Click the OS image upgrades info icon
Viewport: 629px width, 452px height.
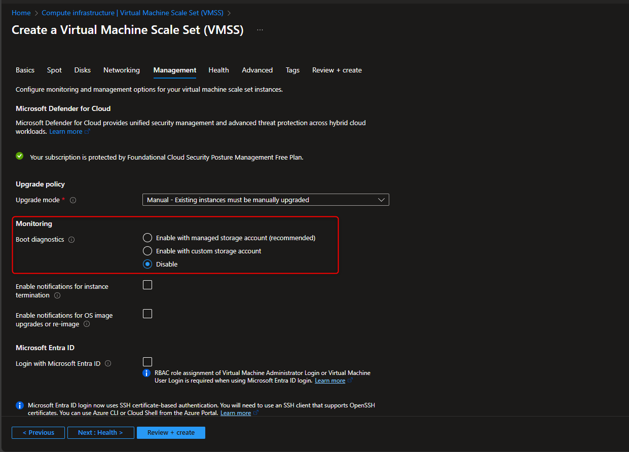tap(86, 324)
